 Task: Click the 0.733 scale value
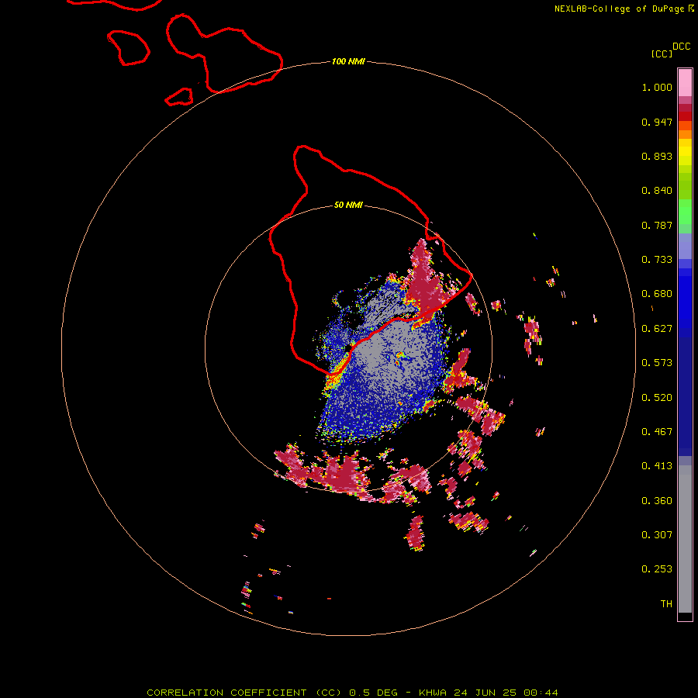click(657, 260)
